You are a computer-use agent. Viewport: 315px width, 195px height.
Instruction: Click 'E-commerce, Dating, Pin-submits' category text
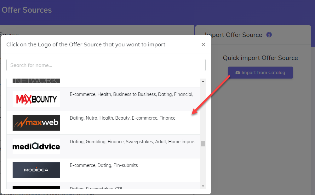click(x=104, y=165)
